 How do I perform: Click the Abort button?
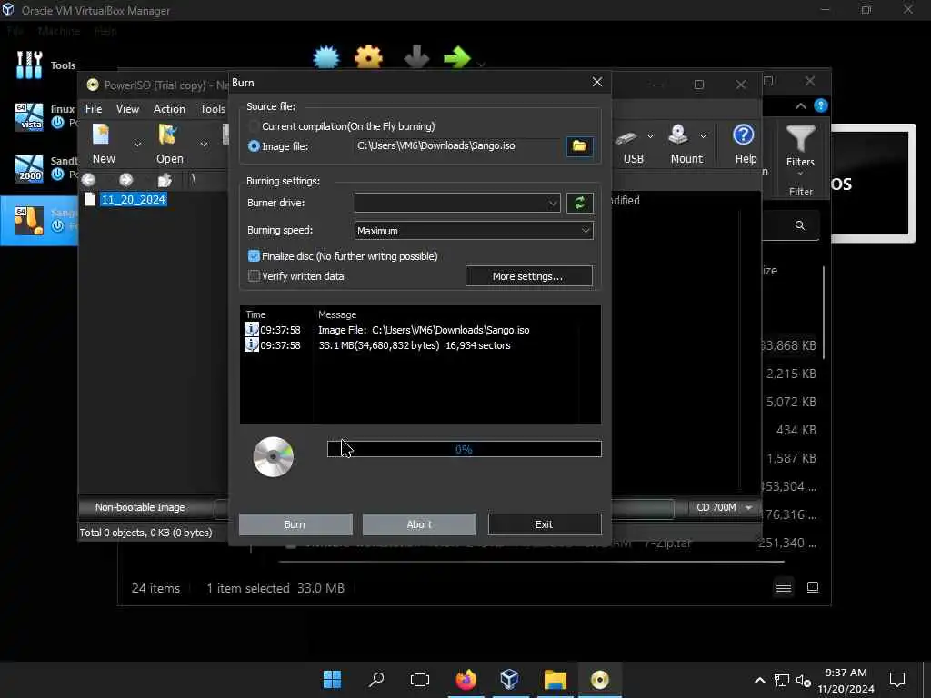(419, 524)
